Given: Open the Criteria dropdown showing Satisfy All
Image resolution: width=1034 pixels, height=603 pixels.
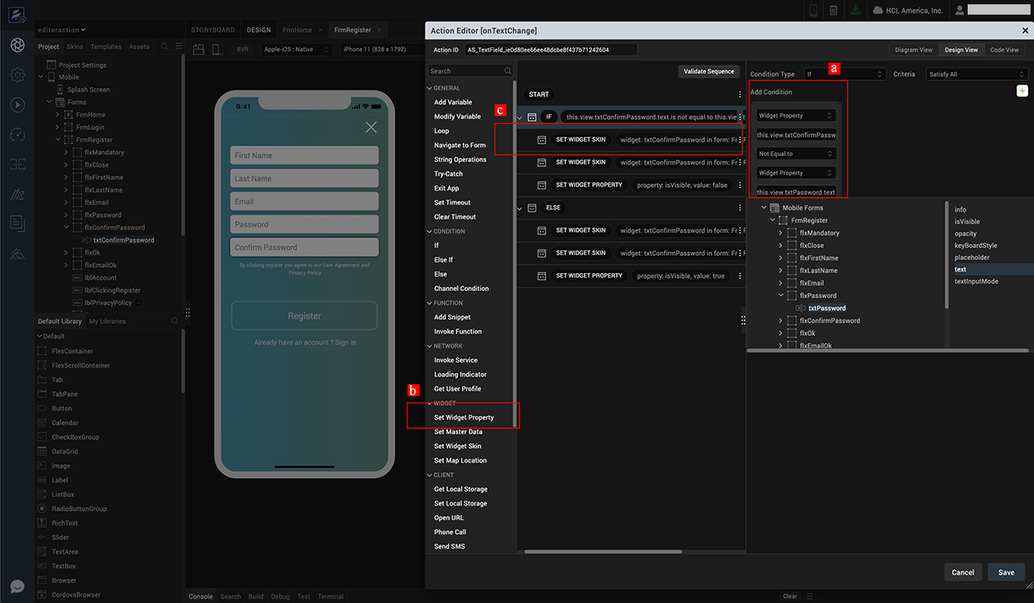Looking at the screenshot, I should 976,75.
